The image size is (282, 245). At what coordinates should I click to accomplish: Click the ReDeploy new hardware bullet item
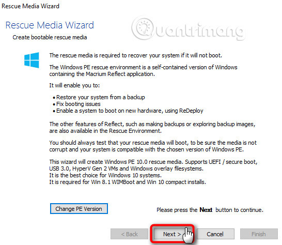click(x=128, y=111)
